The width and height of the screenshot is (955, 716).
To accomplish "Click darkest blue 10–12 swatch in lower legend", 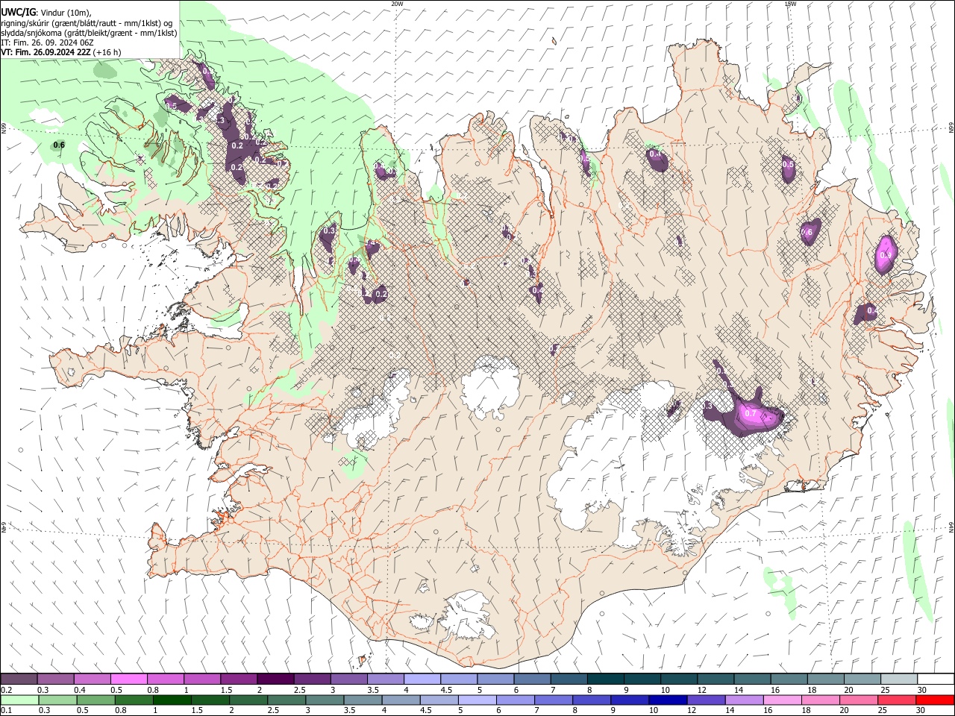I will pos(668,700).
